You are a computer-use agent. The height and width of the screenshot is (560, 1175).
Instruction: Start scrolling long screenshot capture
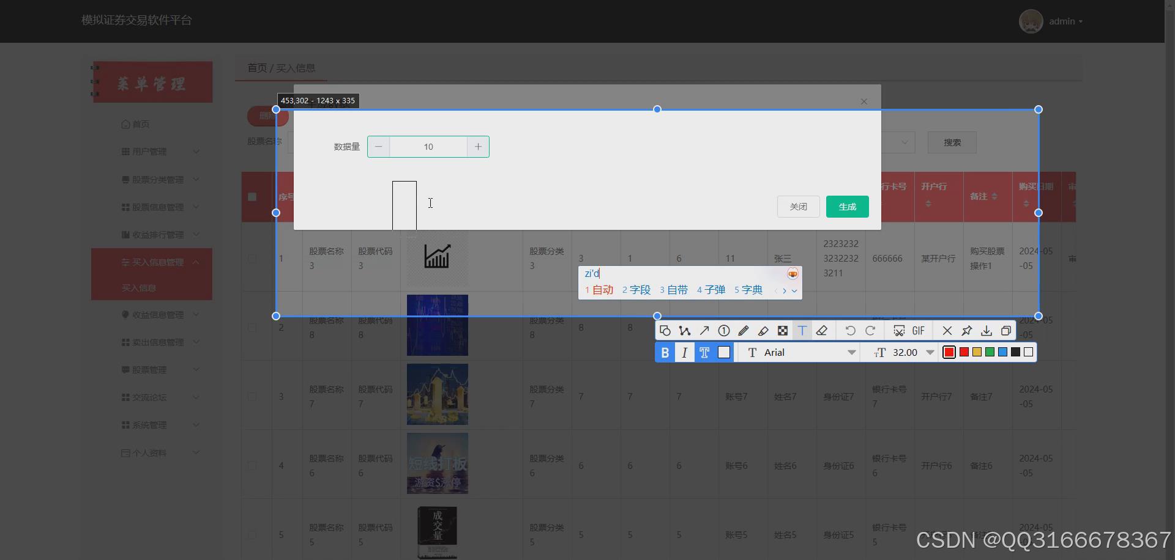pyautogui.click(x=899, y=331)
